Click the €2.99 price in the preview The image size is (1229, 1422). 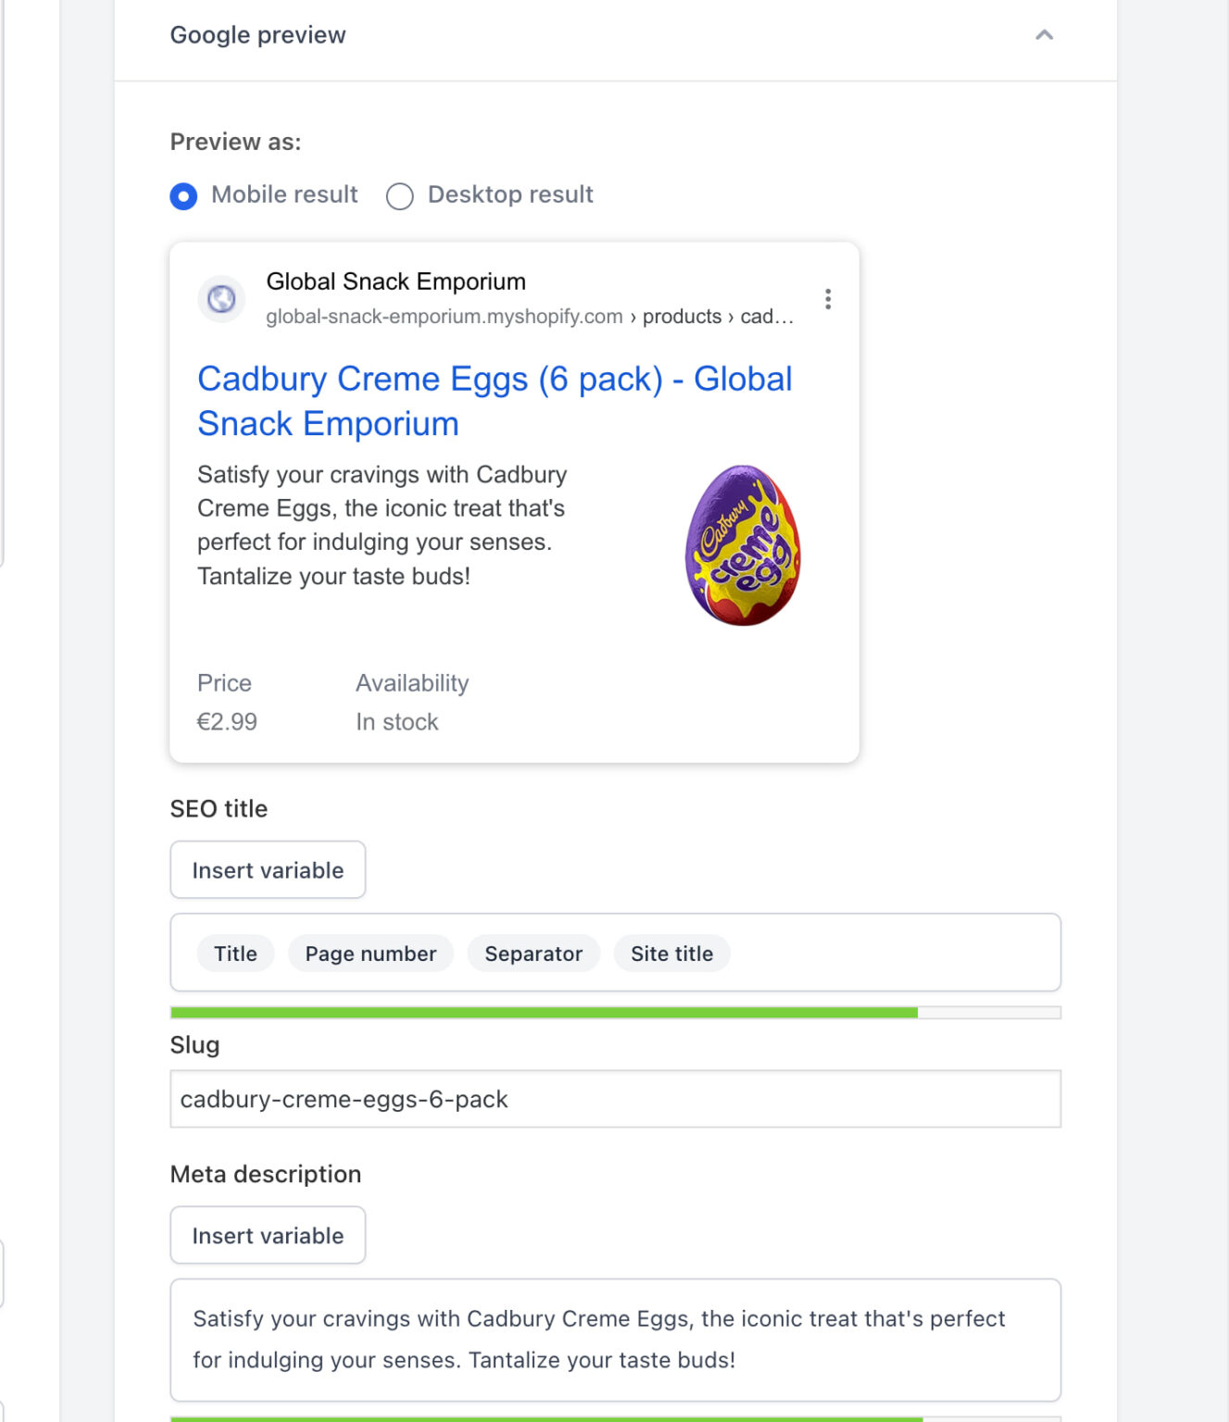click(x=226, y=721)
